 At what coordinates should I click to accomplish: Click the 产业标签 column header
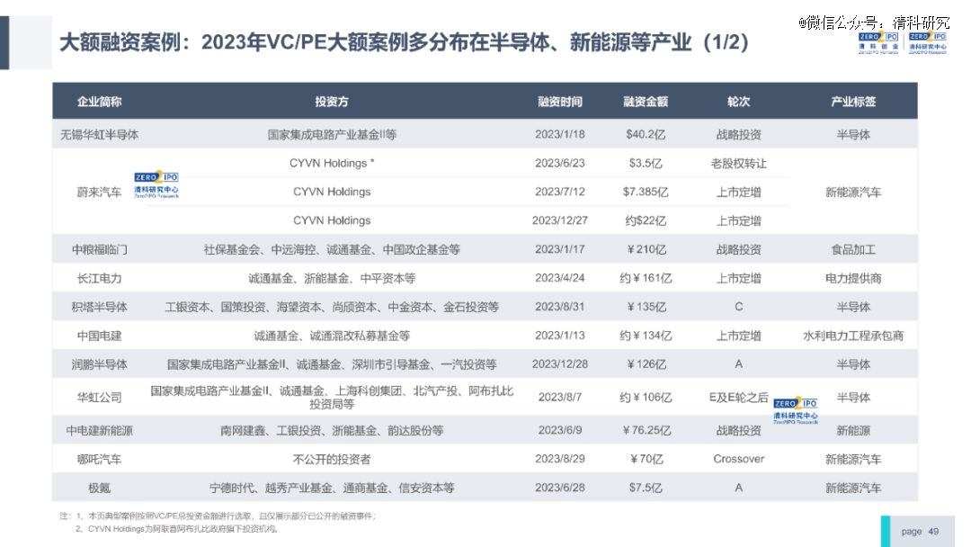coord(852,102)
